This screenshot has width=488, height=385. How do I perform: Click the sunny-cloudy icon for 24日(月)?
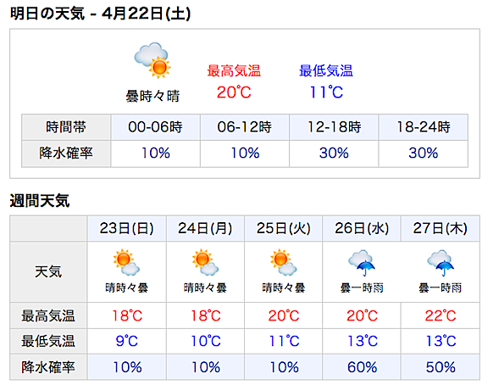coord(205,262)
